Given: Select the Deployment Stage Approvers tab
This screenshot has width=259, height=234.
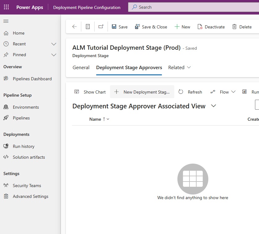Looking at the screenshot, I should 129,68.
